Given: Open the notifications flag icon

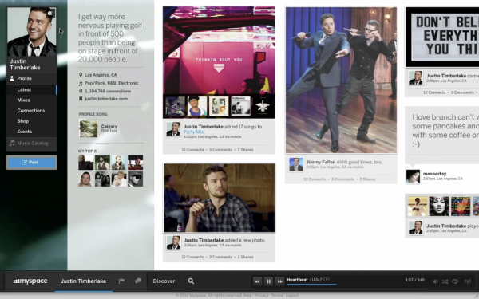Looking at the screenshot, I should point(121,281).
